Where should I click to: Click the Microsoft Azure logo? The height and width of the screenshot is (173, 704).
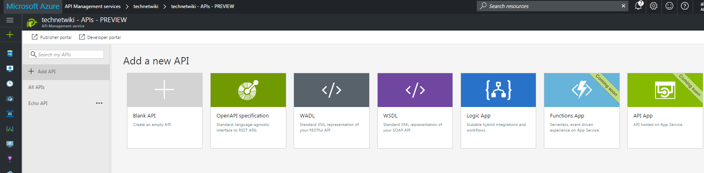tap(33, 6)
